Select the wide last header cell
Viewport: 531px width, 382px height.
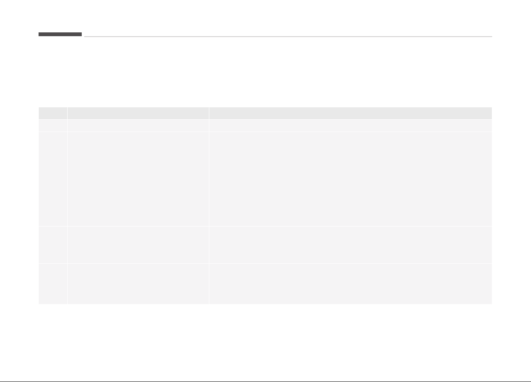tap(351, 113)
